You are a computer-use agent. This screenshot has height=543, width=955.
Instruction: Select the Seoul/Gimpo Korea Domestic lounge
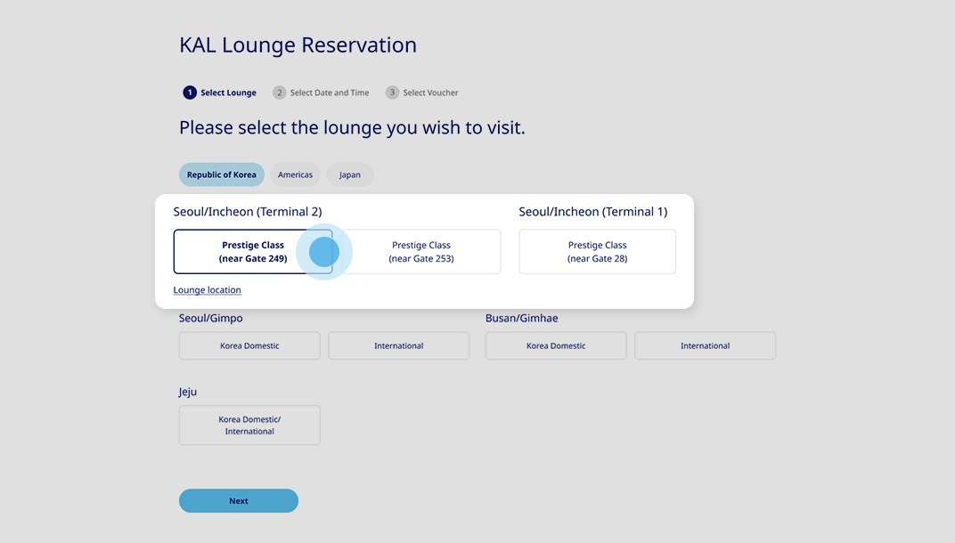249,345
